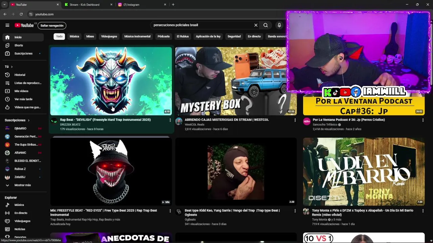Open Noticias under Explorar

point(23,229)
